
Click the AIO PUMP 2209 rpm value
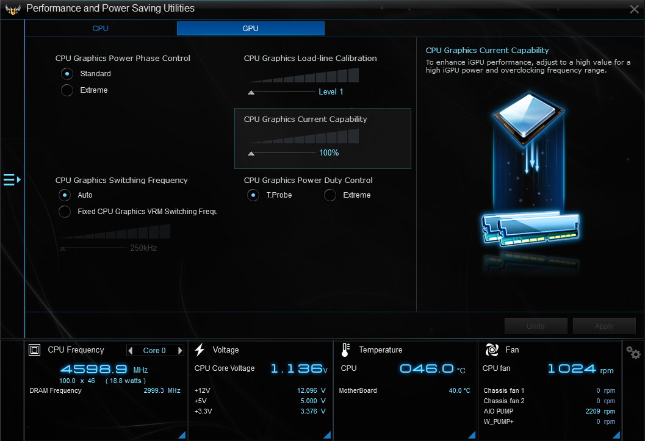click(x=600, y=411)
